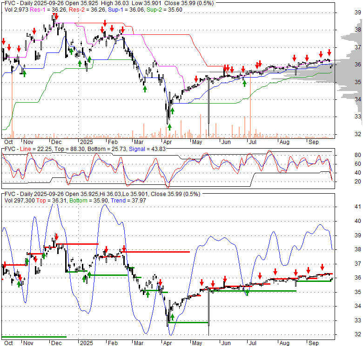Click the Signal = 43.83 label
Image resolution: width=363 pixels, height=346 pixels.
tap(147, 149)
